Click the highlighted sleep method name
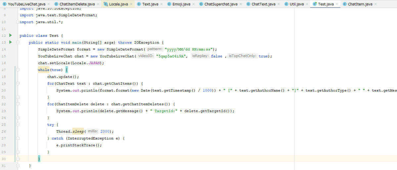397x170 pixels. [x=78, y=132]
